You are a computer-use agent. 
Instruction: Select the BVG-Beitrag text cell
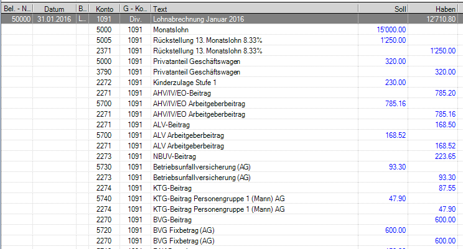click(172, 219)
